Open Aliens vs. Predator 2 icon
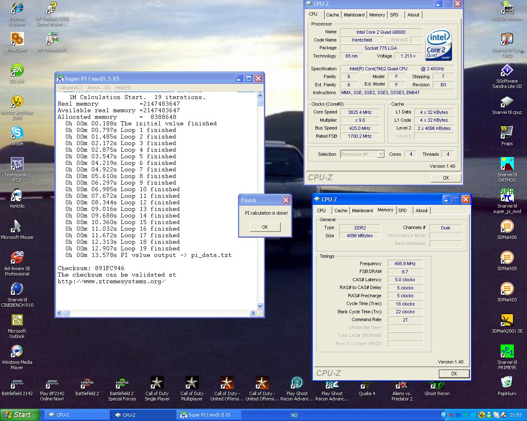Screen dimensions: 527x421 tap(402, 389)
